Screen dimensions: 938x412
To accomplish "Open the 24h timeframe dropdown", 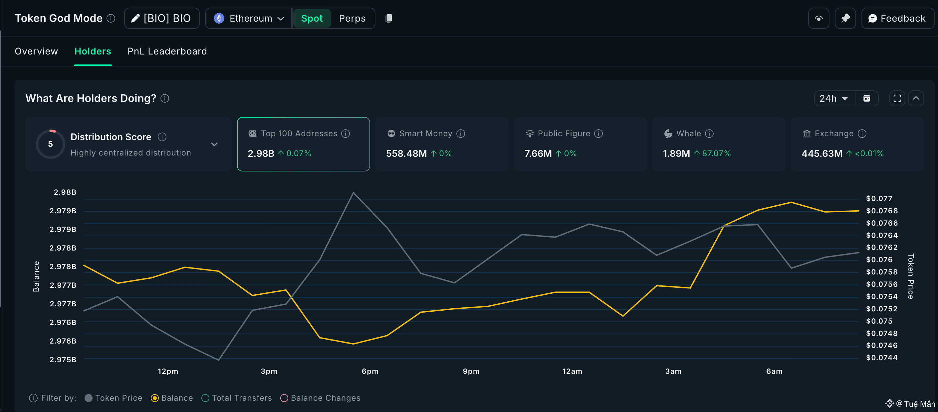I will [x=833, y=98].
